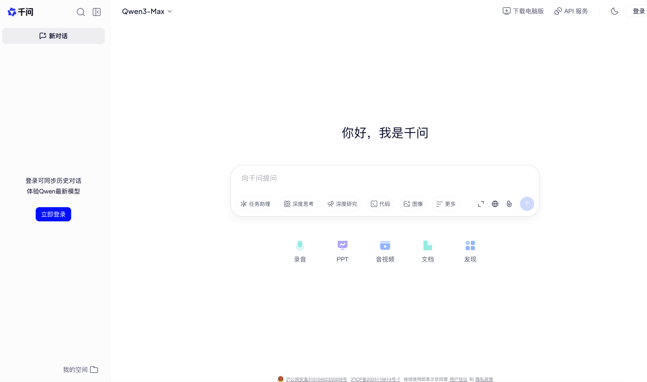Open search with the magnifier icon
Image resolution: width=647 pixels, height=382 pixels.
click(x=81, y=12)
